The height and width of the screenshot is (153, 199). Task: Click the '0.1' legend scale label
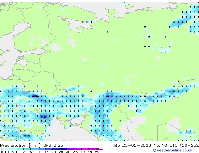click(3, 152)
